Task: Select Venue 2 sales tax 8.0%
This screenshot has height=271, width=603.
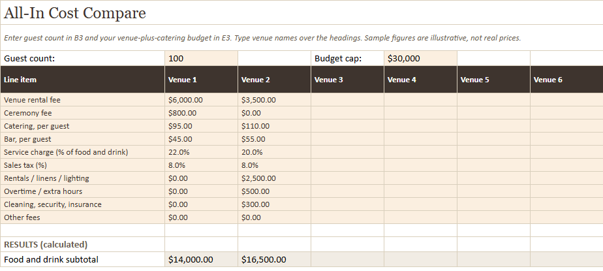Action: coord(274,165)
